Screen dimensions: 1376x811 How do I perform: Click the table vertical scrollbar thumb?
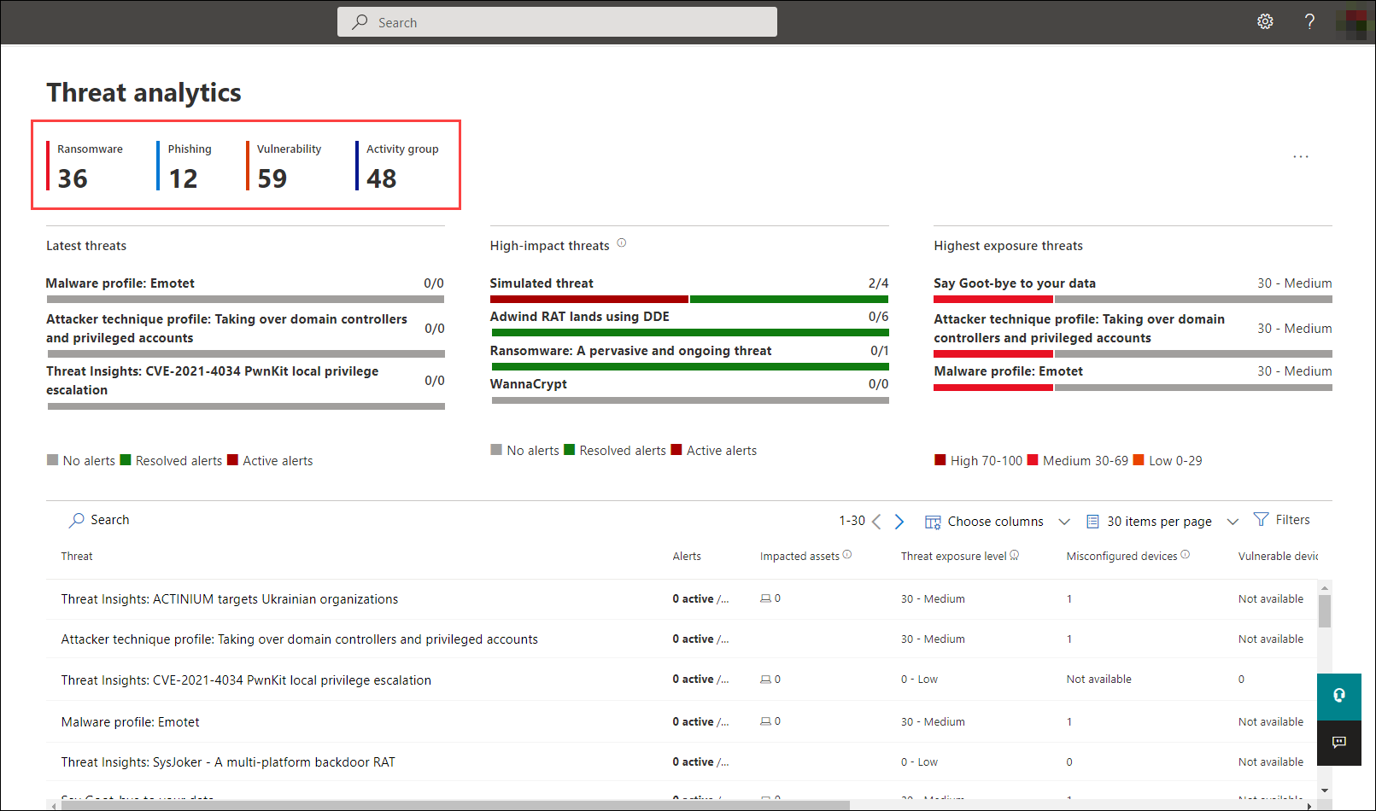pos(1325,611)
